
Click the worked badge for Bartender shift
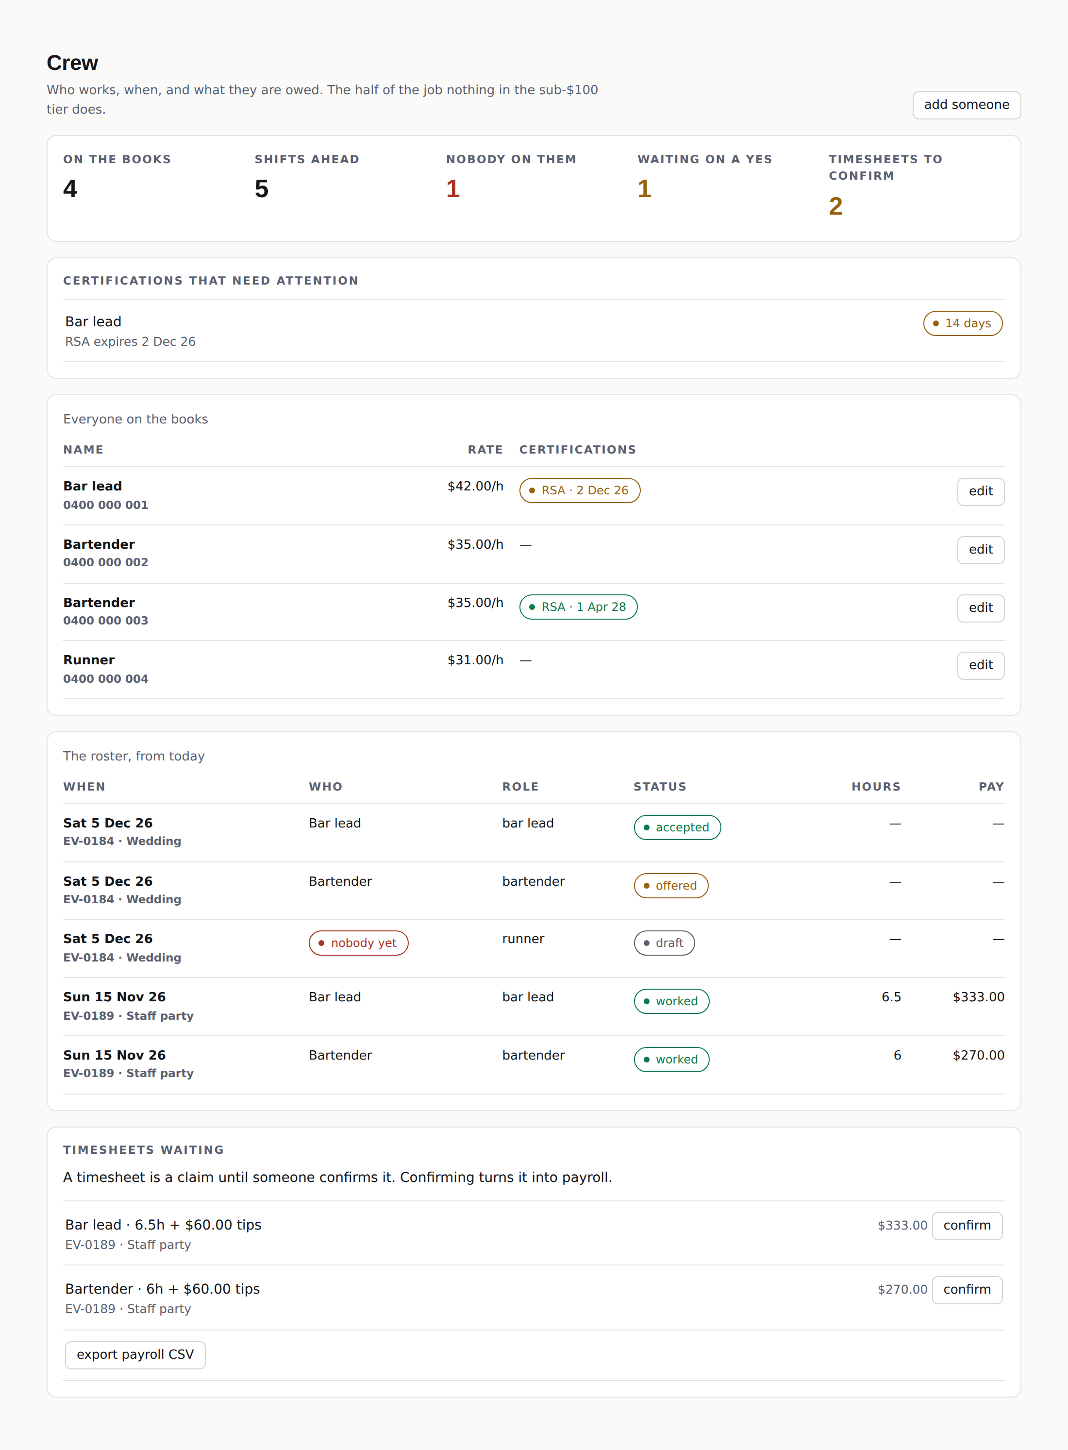click(x=671, y=1060)
